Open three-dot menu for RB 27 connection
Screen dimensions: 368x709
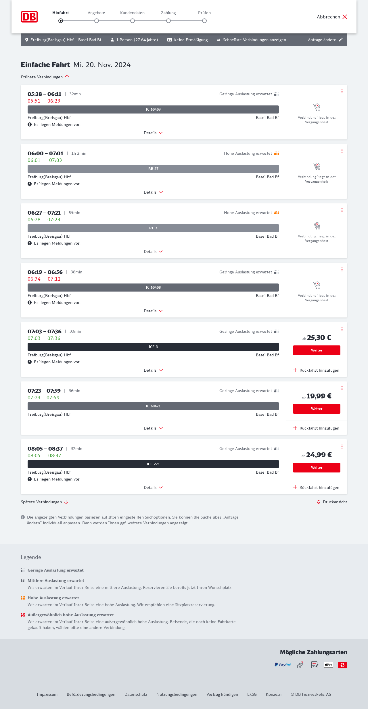(342, 151)
